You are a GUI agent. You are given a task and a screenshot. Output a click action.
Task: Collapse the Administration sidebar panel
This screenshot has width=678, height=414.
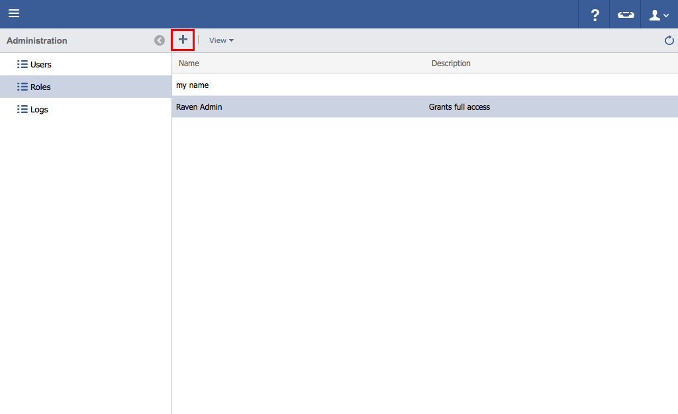[x=160, y=40]
